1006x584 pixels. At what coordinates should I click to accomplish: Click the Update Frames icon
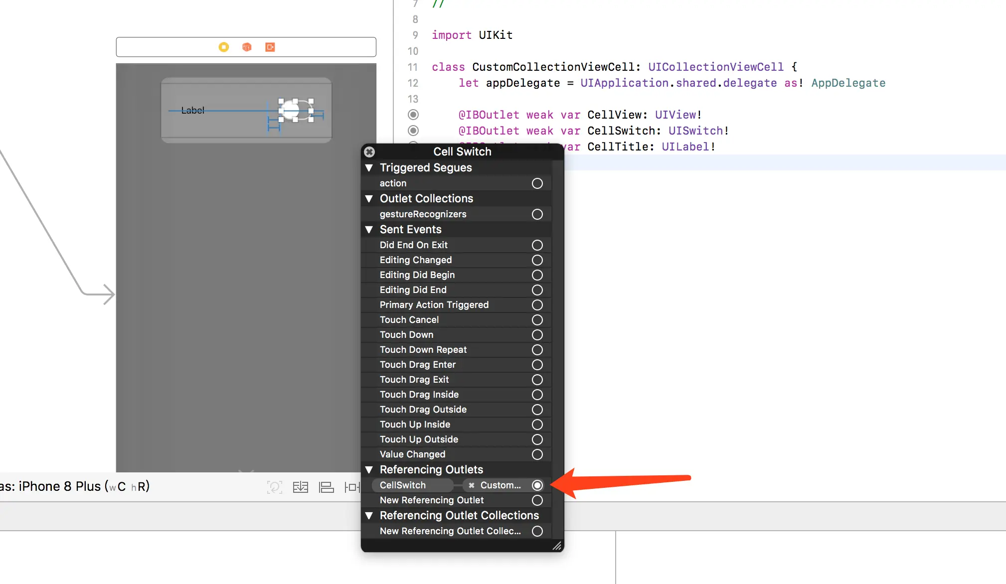[274, 487]
